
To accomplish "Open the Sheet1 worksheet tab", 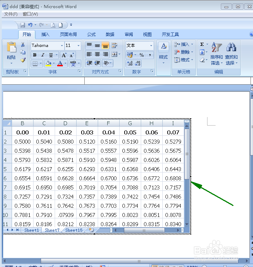I will 31,230.
